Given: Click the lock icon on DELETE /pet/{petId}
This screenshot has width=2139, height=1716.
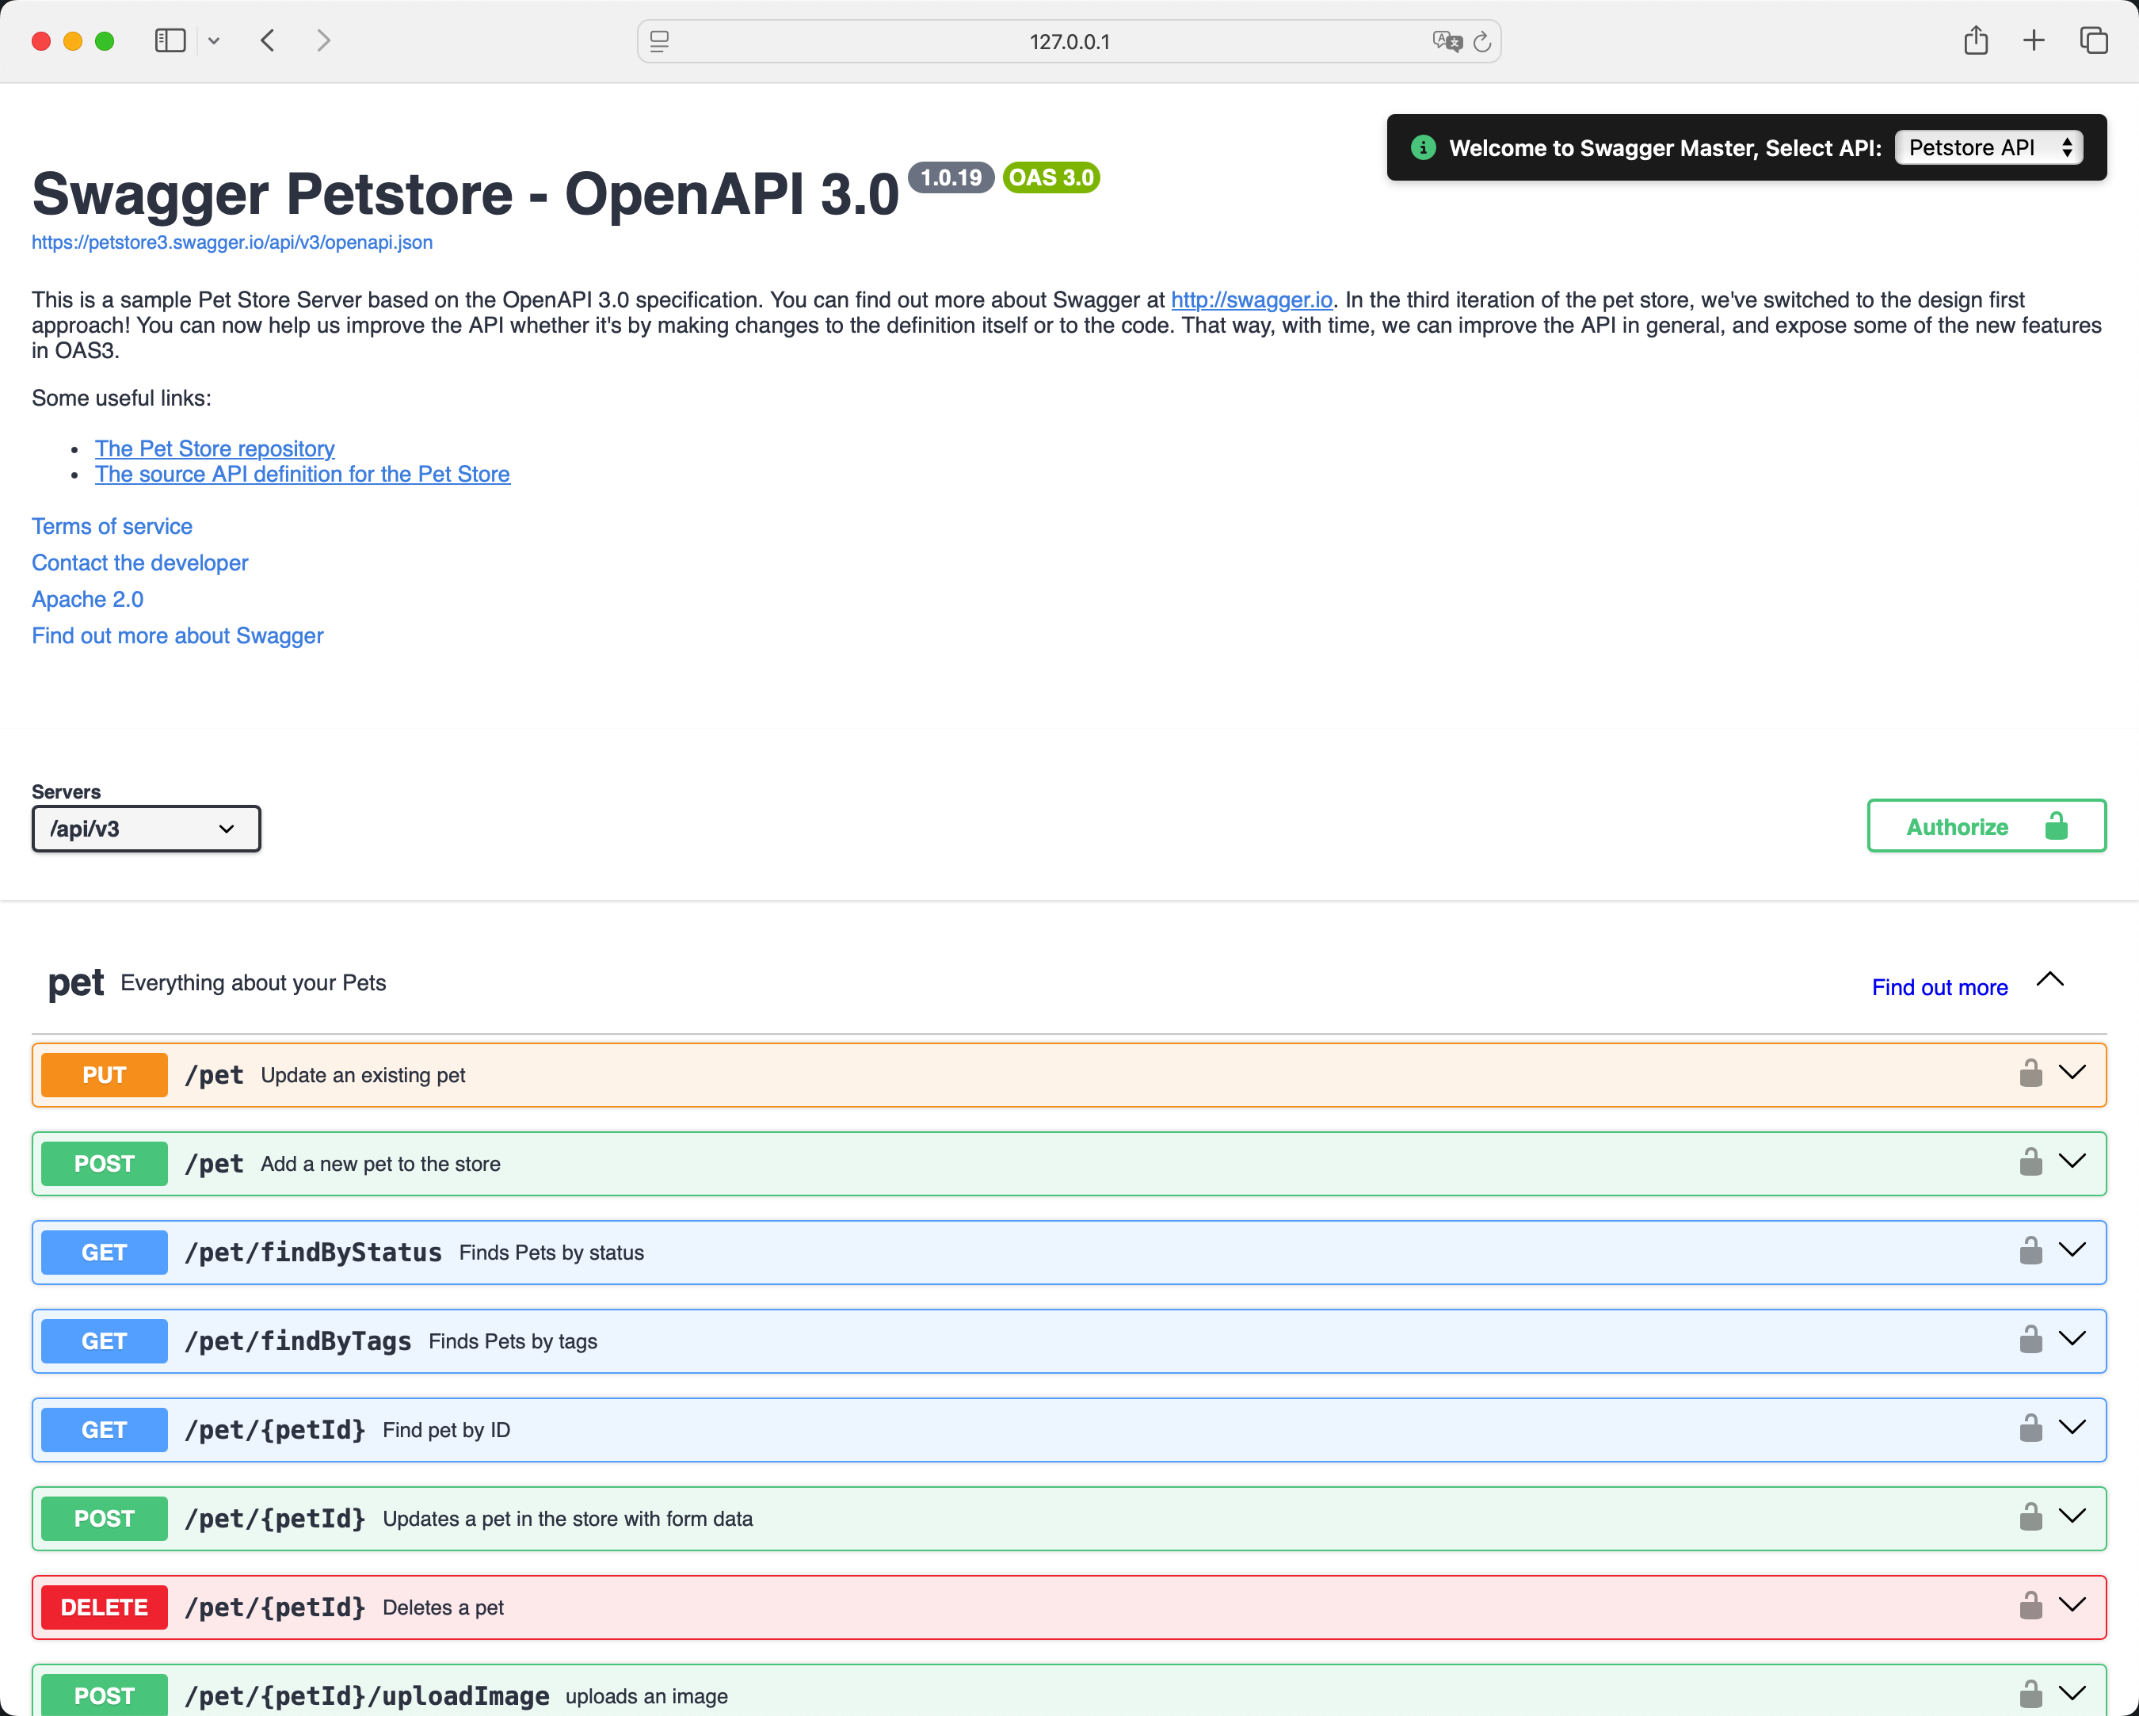Looking at the screenshot, I should pos(2030,1606).
